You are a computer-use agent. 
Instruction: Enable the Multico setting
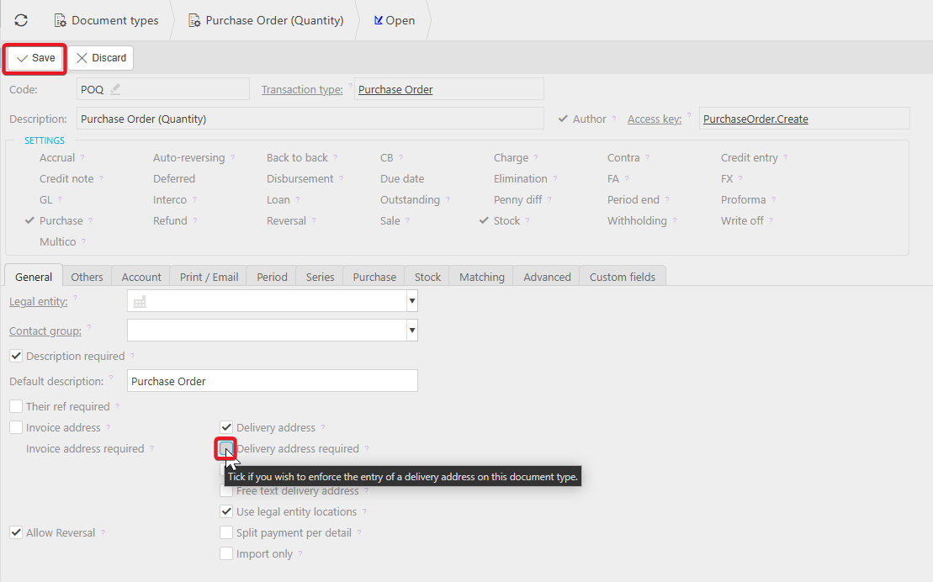tap(58, 241)
